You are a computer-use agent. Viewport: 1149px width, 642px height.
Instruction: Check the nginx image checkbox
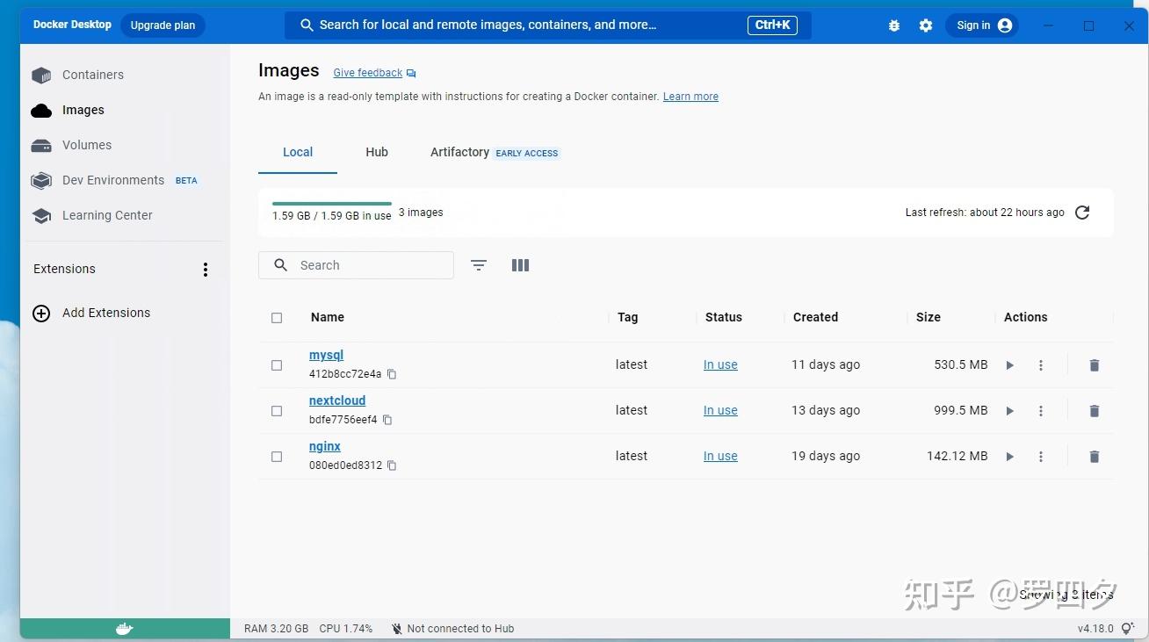click(x=277, y=457)
